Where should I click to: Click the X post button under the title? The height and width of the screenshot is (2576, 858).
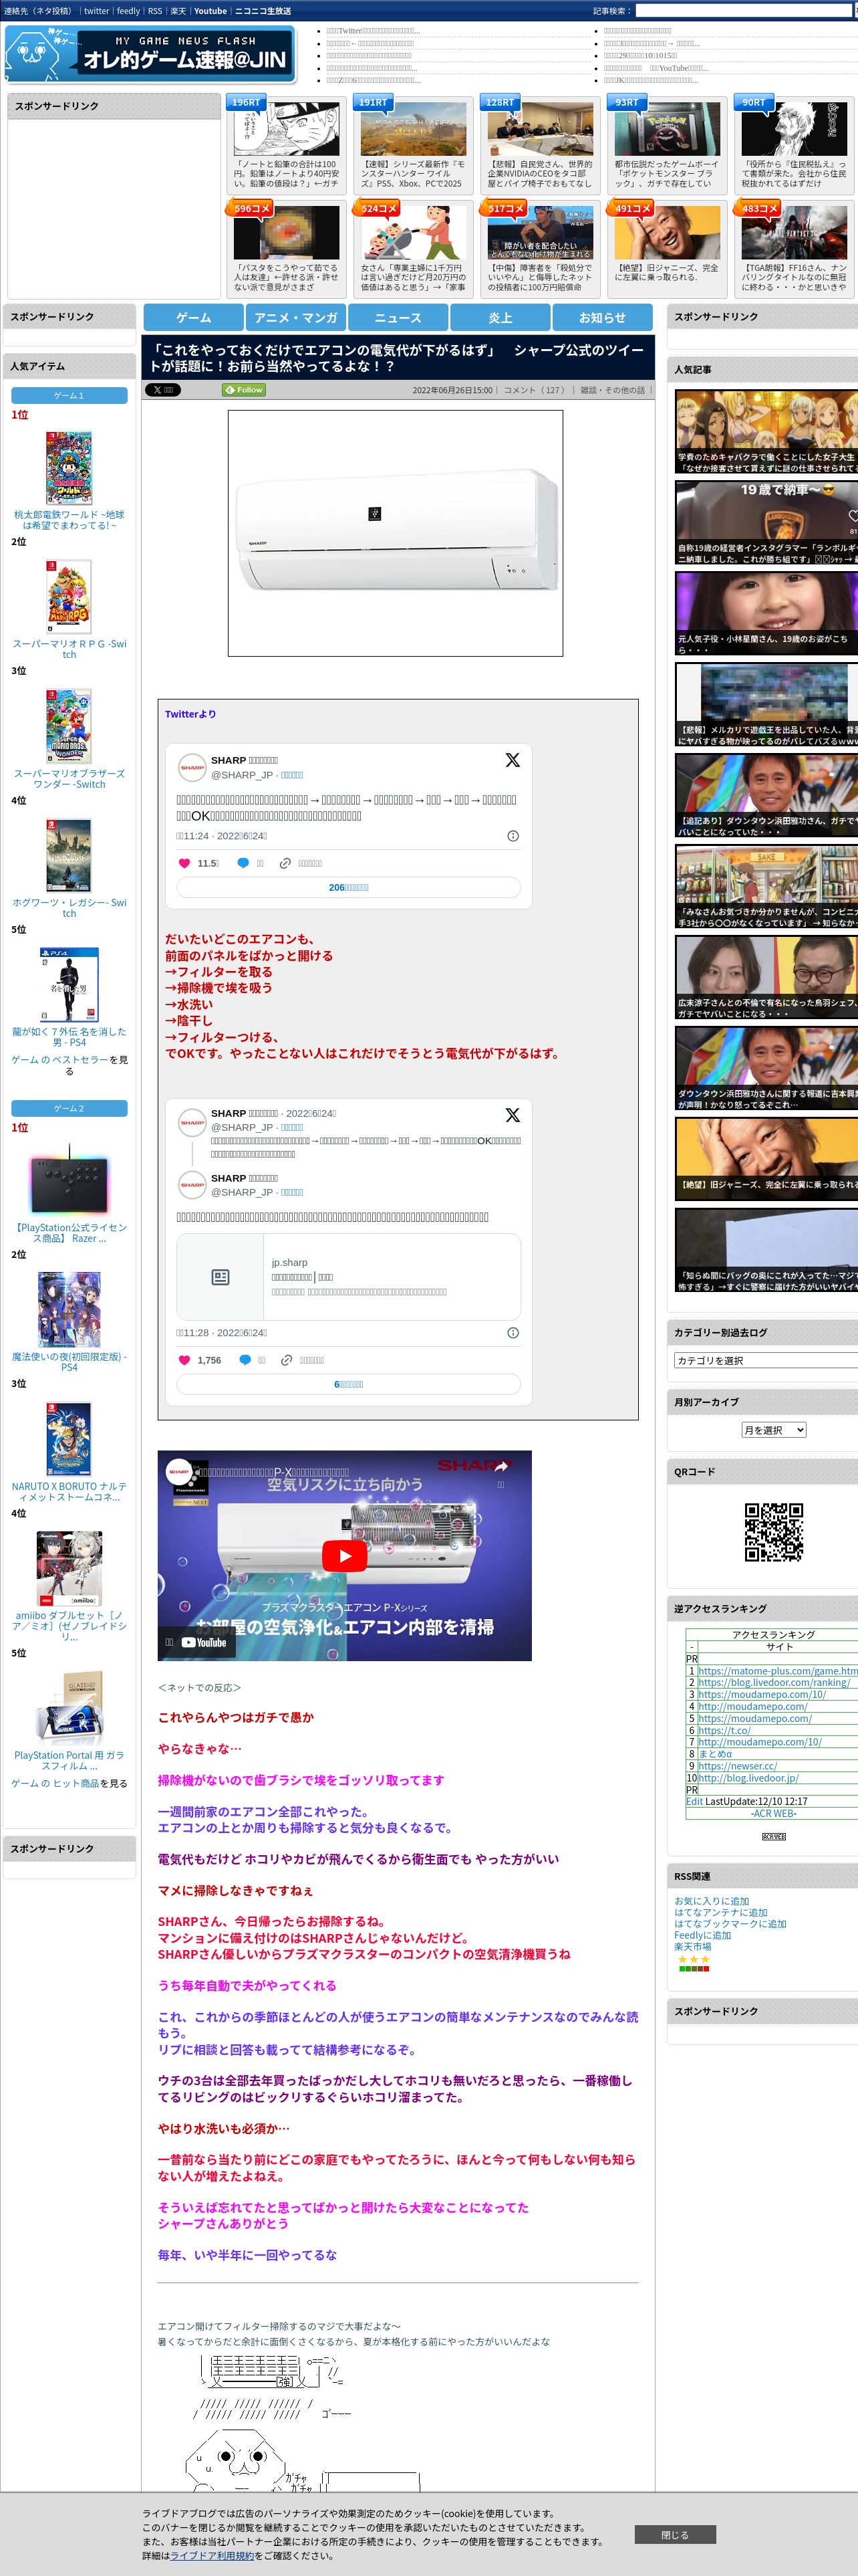pos(163,390)
